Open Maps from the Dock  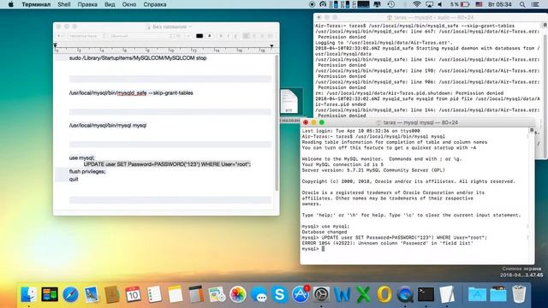click(217, 294)
